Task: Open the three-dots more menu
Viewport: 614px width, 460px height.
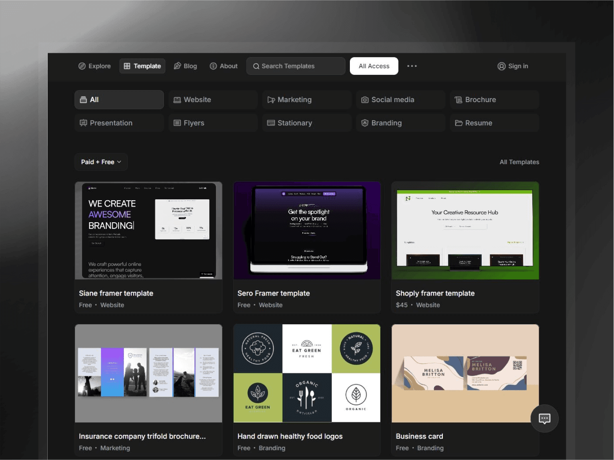Action: [x=412, y=66]
